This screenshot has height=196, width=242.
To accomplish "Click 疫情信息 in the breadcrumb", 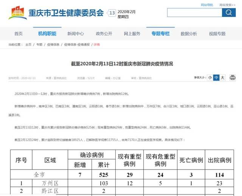I will (53, 44).
